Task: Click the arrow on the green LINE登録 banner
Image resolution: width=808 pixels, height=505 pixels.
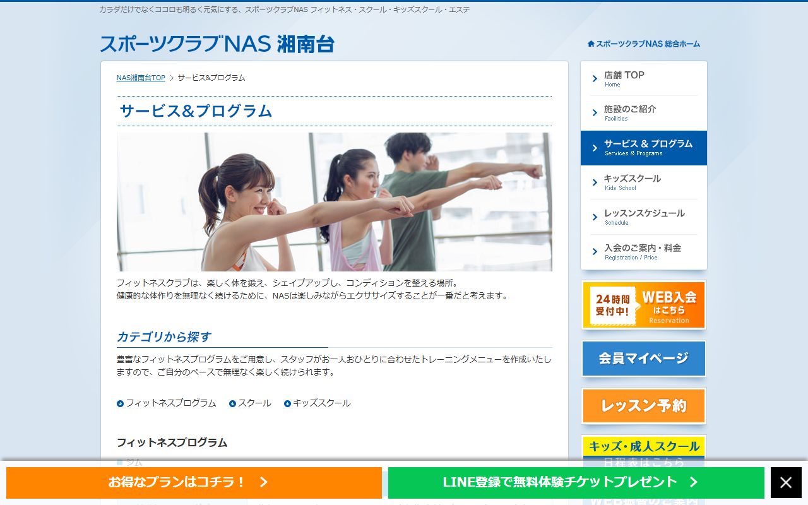Action: click(x=693, y=482)
